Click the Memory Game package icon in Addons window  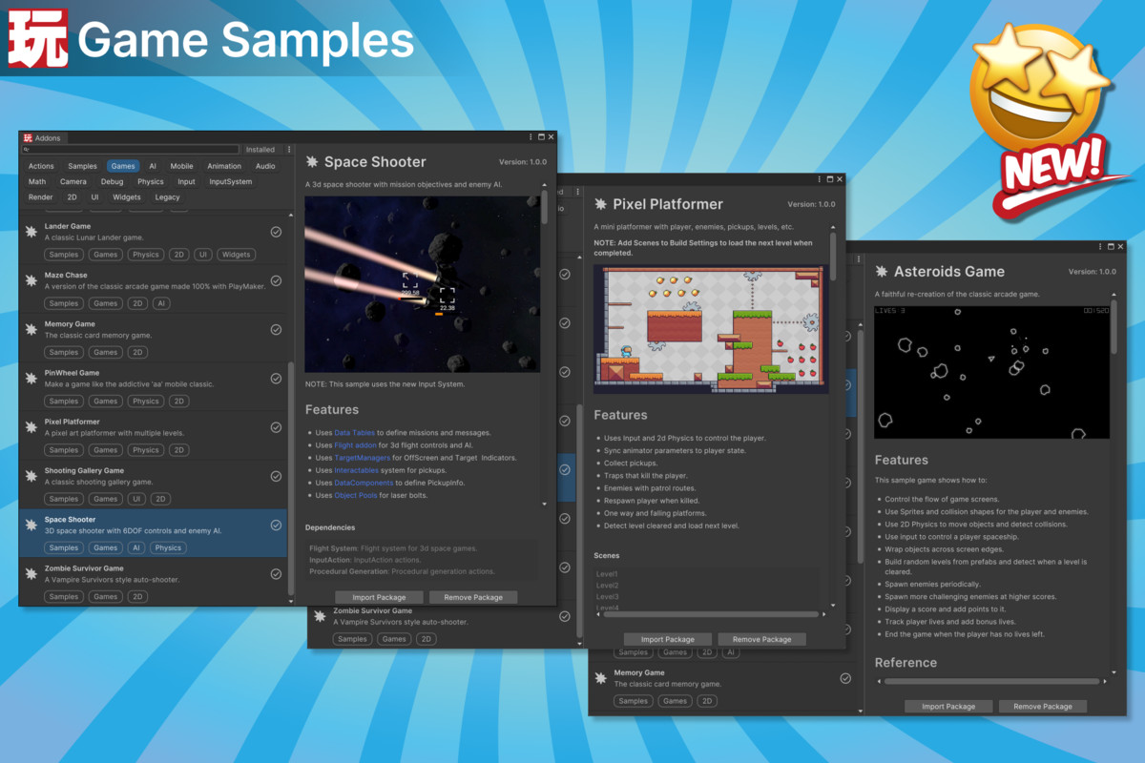click(x=31, y=329)
